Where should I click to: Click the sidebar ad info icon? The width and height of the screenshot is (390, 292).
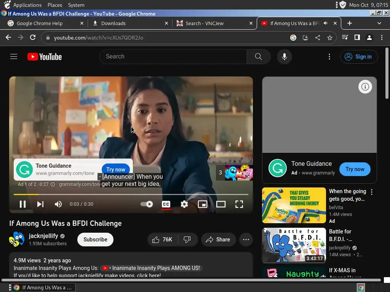(x=365, y=87)
